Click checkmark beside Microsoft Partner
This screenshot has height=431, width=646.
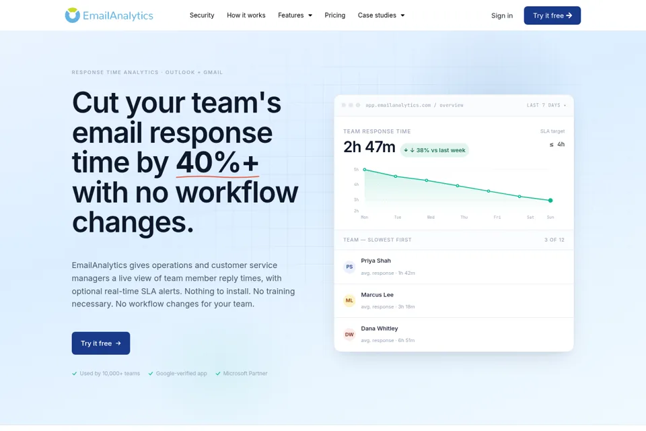pos(218,374)
